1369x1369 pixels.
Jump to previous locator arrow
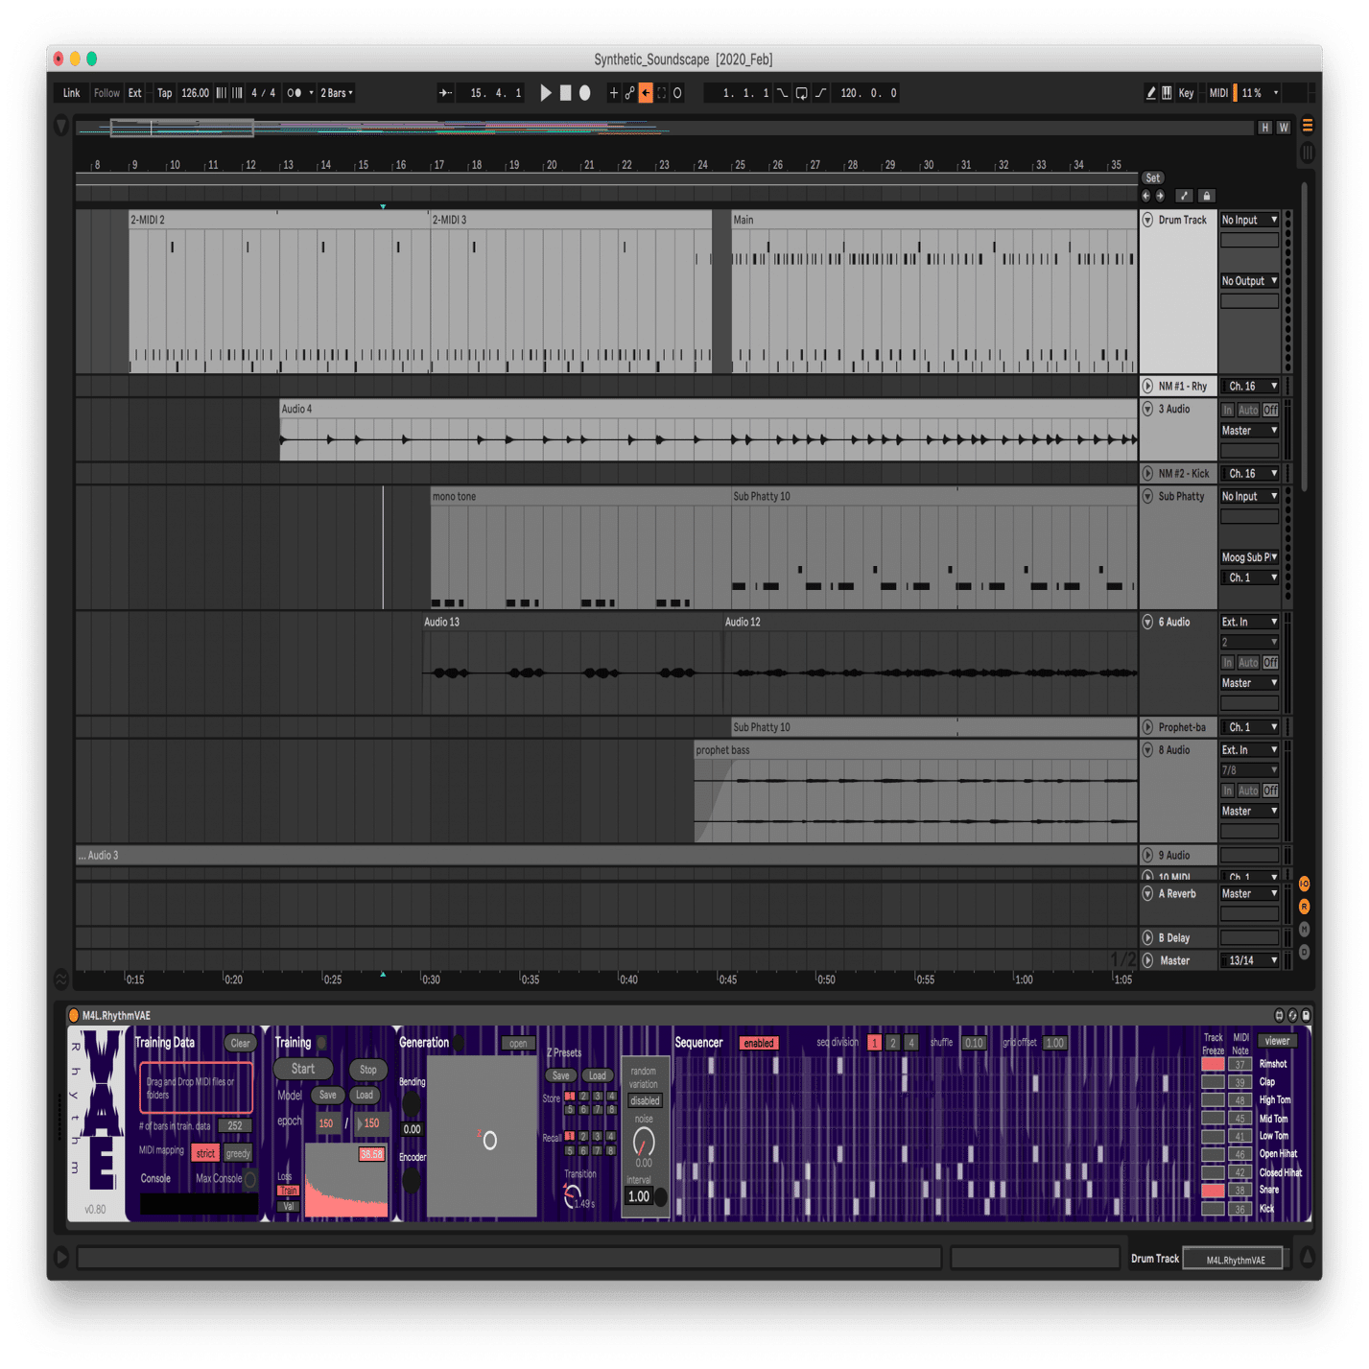[x=1145, y=196]
